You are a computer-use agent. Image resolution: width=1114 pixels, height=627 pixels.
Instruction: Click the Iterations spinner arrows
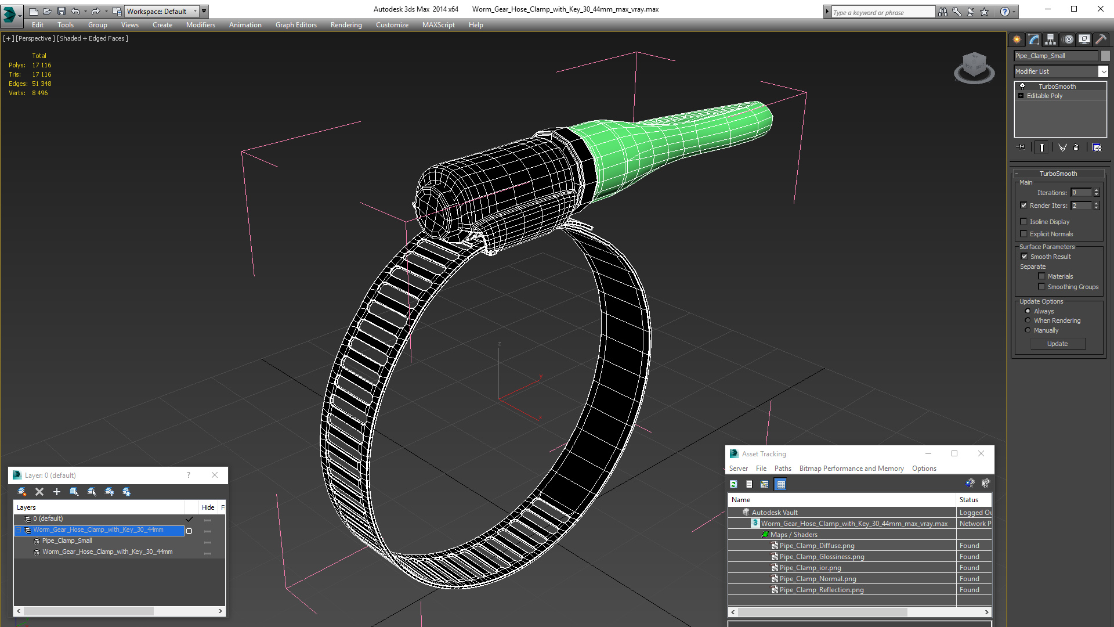[x=1096, y=192]
